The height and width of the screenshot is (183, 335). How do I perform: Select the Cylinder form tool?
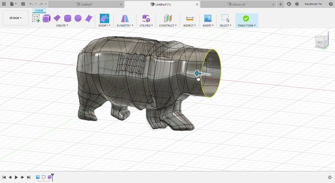pyautogui.click(x=68, y=18)
